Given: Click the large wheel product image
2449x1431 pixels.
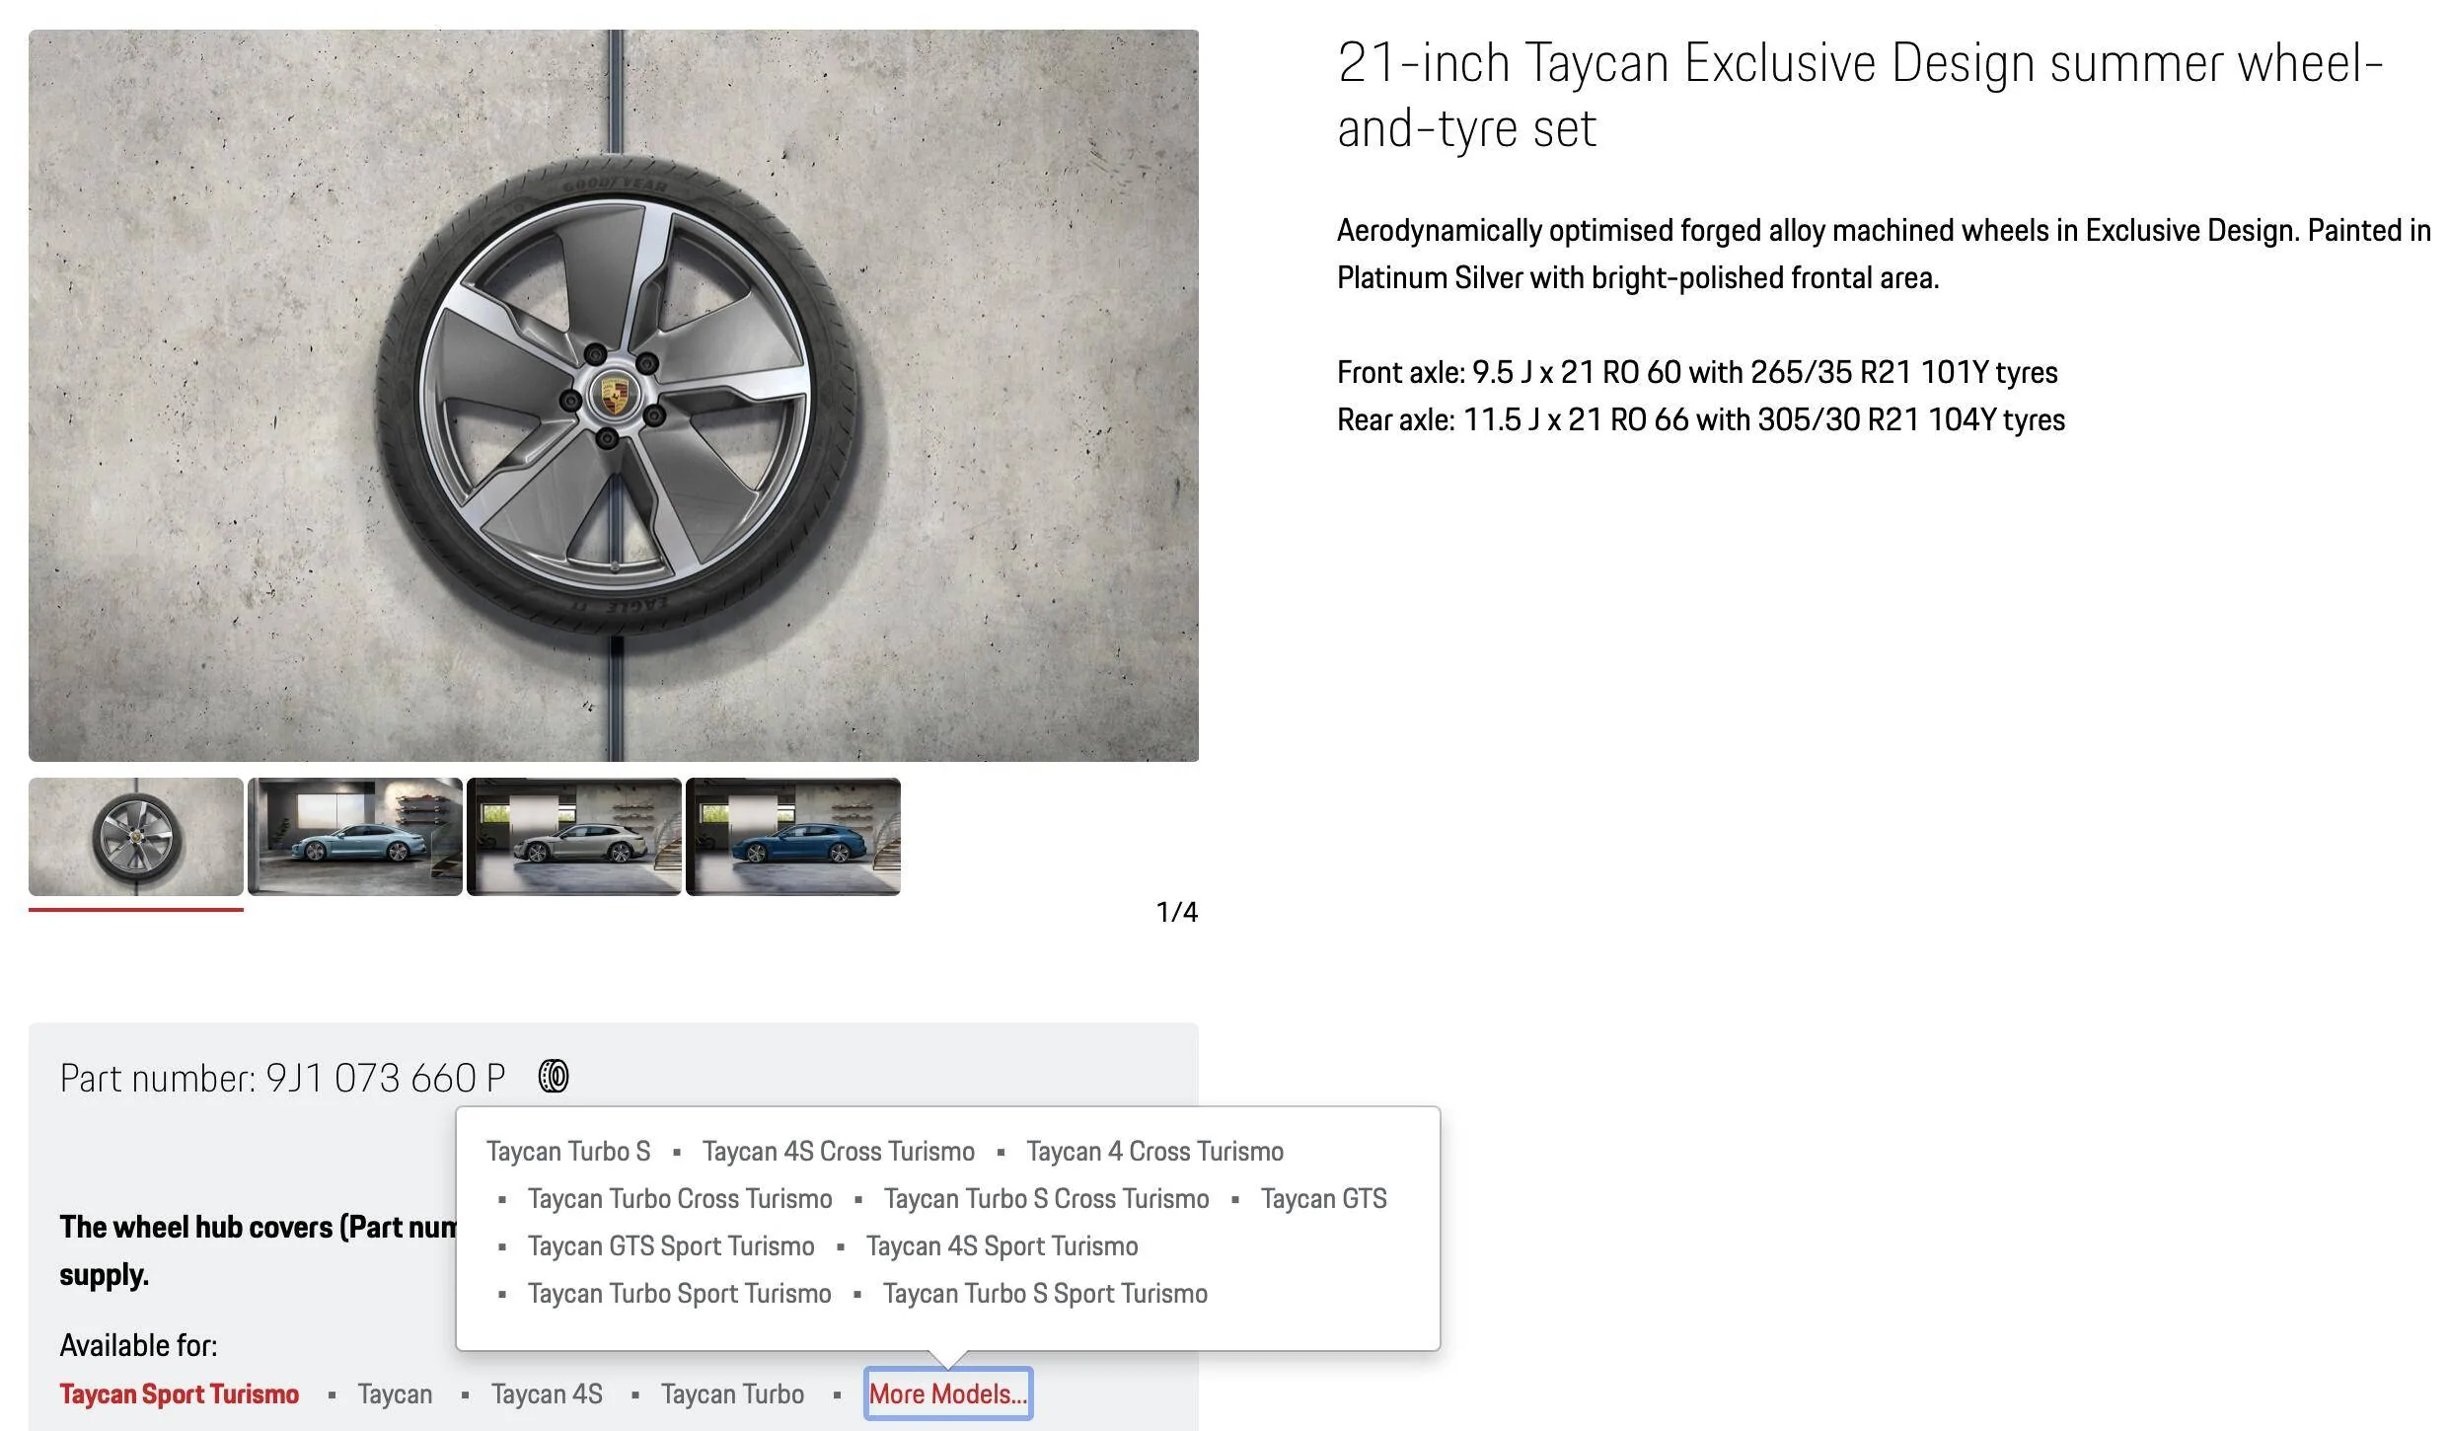Looking at the screenshot, I should 614,395.
